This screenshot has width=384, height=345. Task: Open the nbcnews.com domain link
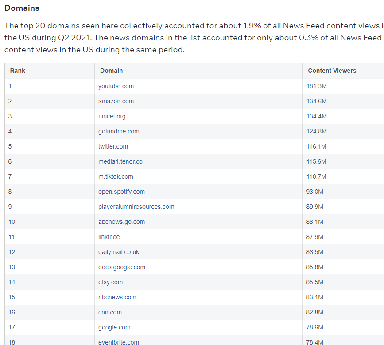pos(117,298)
